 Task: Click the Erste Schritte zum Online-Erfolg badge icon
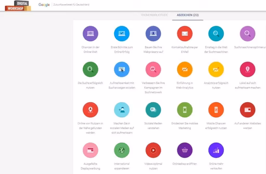(x=122, y=34)
